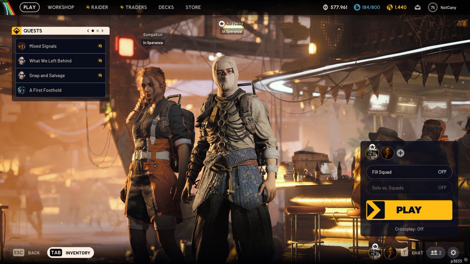The height and width of the screenshot is (264, 470).
Task: Click crown icon above NotCany nameplate
Action: [222, 24]
